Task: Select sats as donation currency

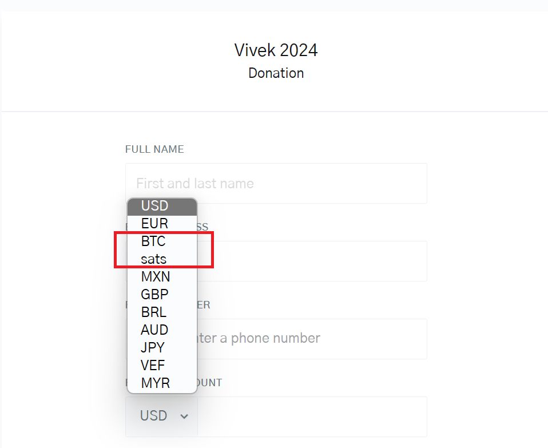Action: [x=153, y=259]
